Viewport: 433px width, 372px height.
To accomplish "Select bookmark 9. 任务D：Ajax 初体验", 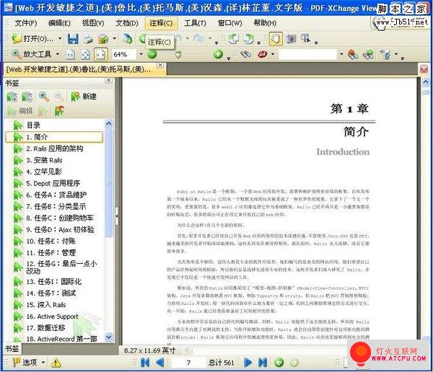I will (60, 229).
